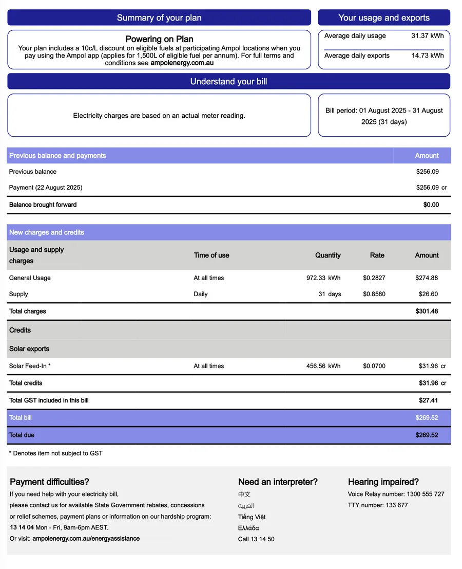Select the Credits section heading
This screenshot has height=569, width=462.
click(x=20, y=330)
